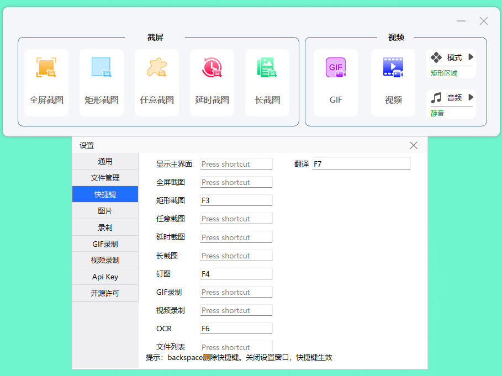This screenshot has width=502, height=376.
Task: Click the 钉图 shortcut field showing F4
Action: [236, 273]
